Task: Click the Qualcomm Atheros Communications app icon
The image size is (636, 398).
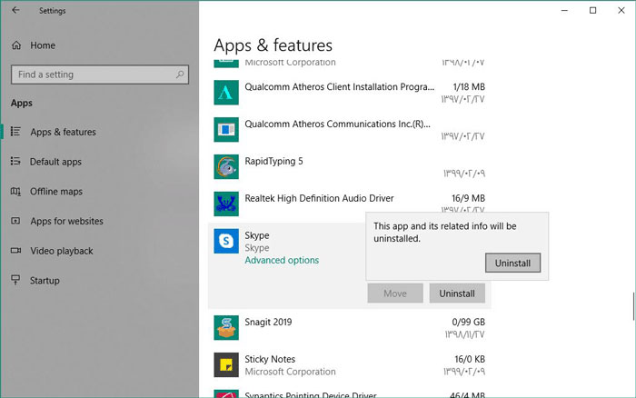Action: 226,129
